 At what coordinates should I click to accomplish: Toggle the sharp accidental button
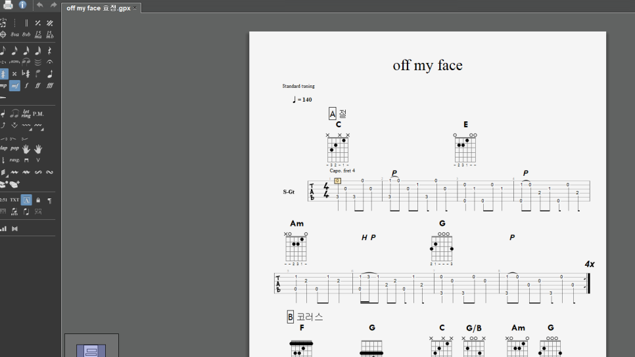(x=3, y=74)
